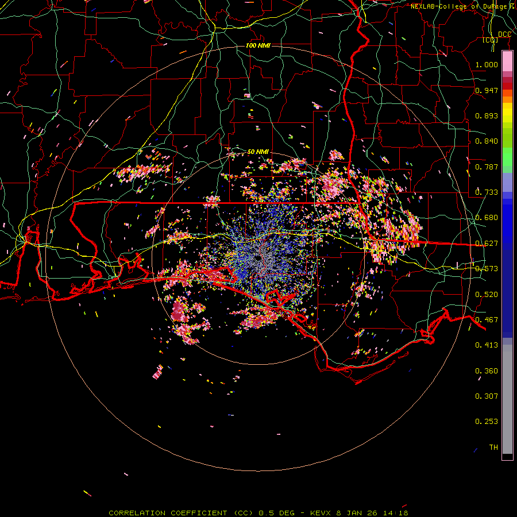The height and width of the screenshot is (517, 517).
Task: Pick the 0.787 legend value
Action: (487, 167)
